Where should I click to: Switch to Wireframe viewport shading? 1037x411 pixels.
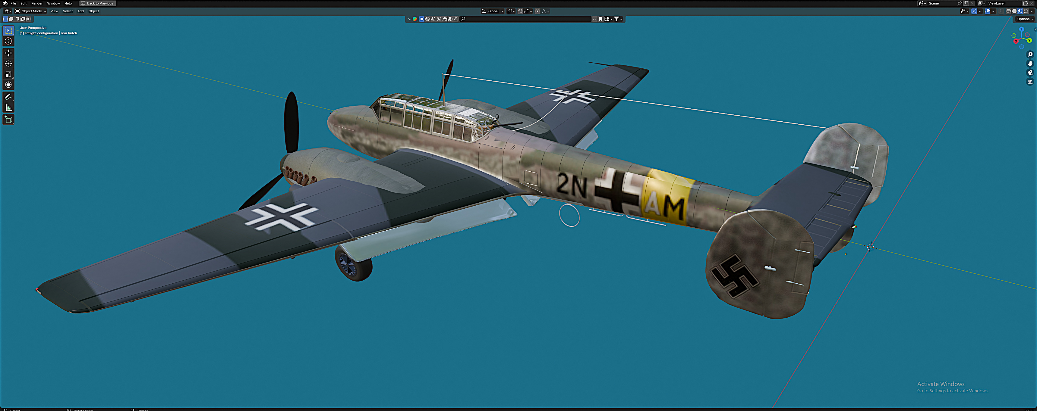1009,11
